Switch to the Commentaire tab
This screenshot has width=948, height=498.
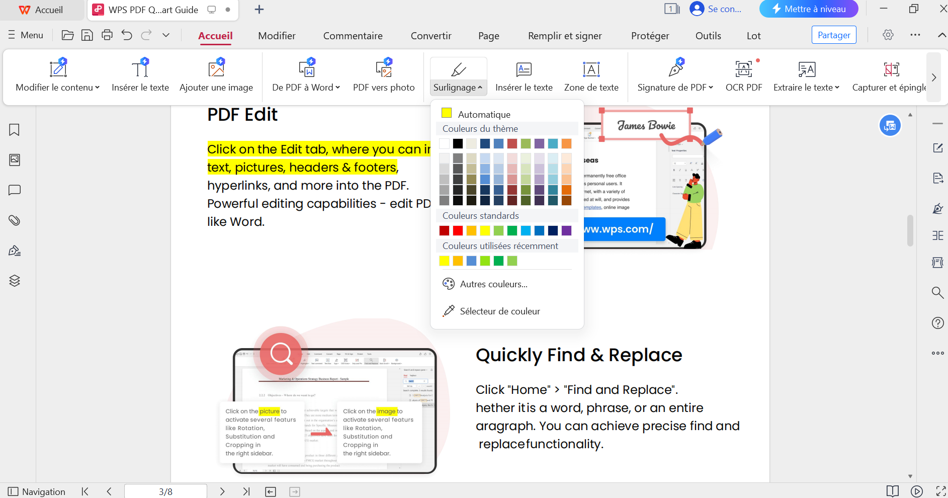pyautogui.click(x=353, y=36)
